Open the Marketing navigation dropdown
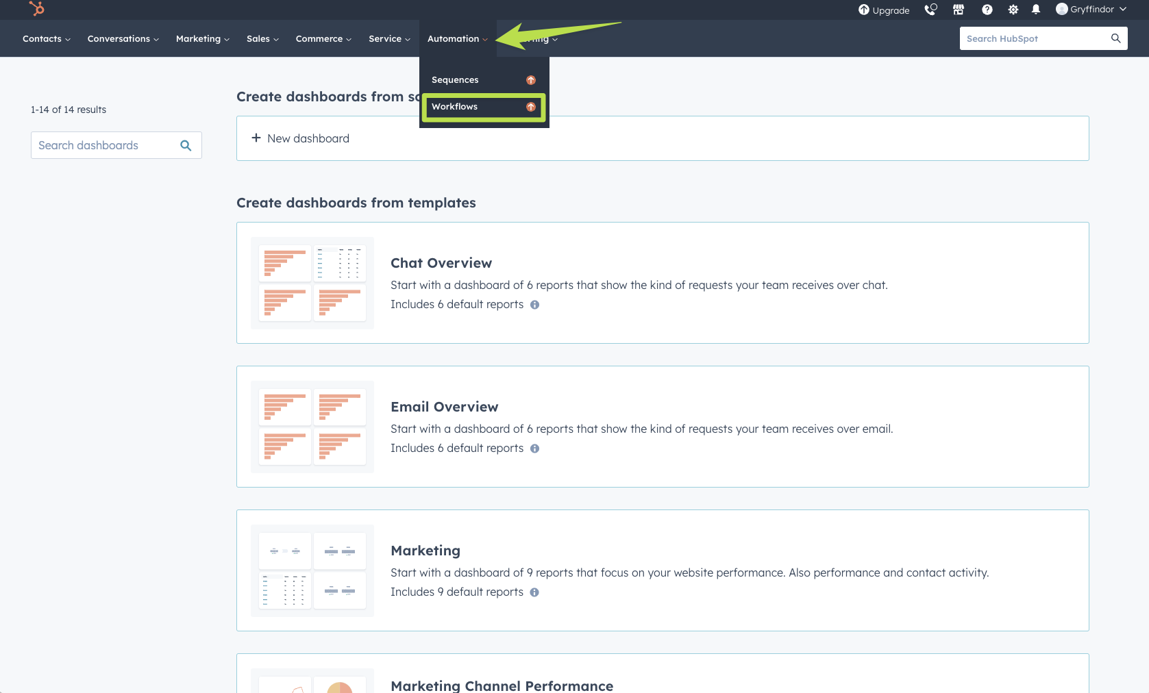Viewport: 1149px width, 693px height. point(202,39)
